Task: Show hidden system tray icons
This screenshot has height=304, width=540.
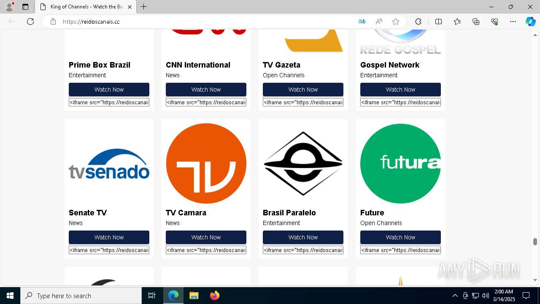Action: pyautogui.click(x=455, y=296)
